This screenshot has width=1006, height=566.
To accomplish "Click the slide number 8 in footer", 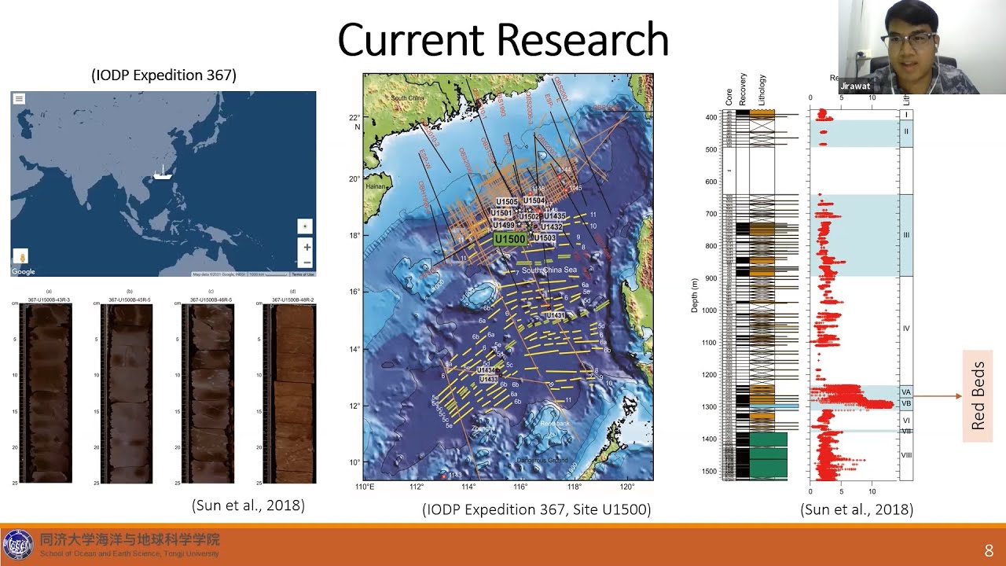I will (989, 551).
